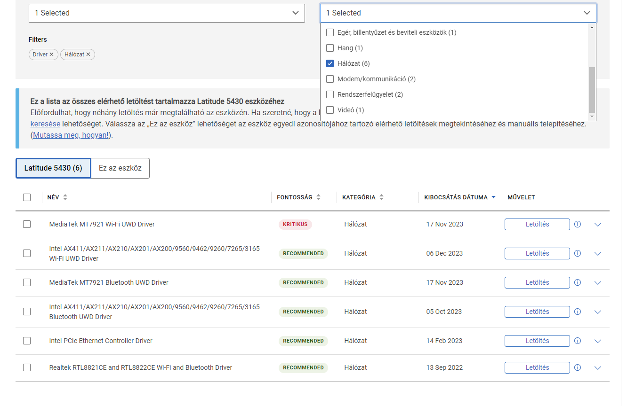The width and height of the screenshot is (627, 406).
Task: Download MediaTek MT7921 Bluetooth UWD Driver
Action: click(537, 282)
